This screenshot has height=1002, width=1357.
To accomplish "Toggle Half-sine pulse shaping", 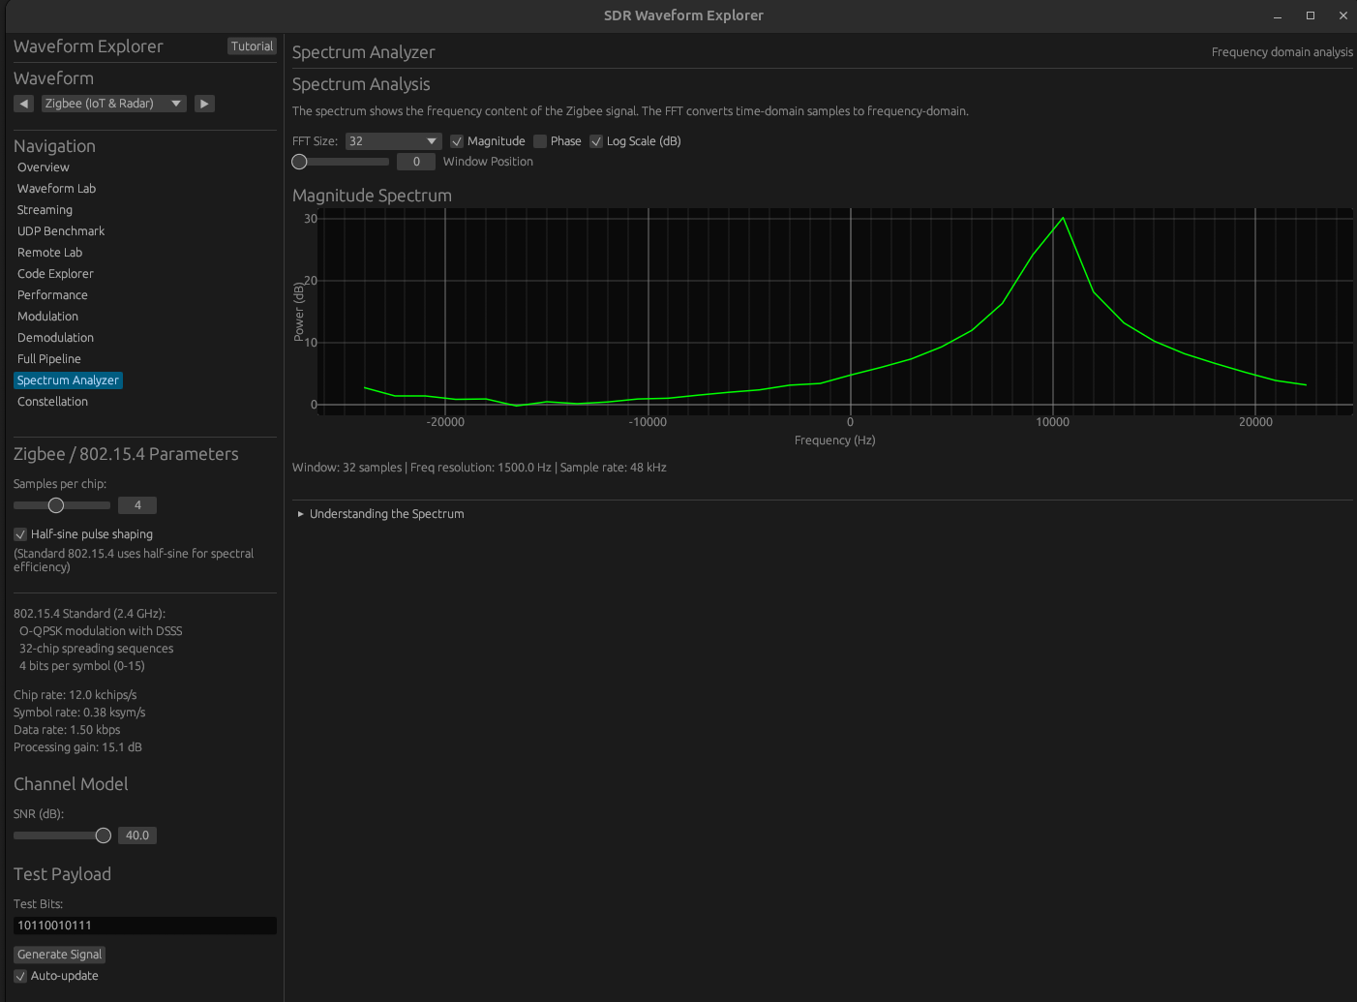I will point(19,533).
